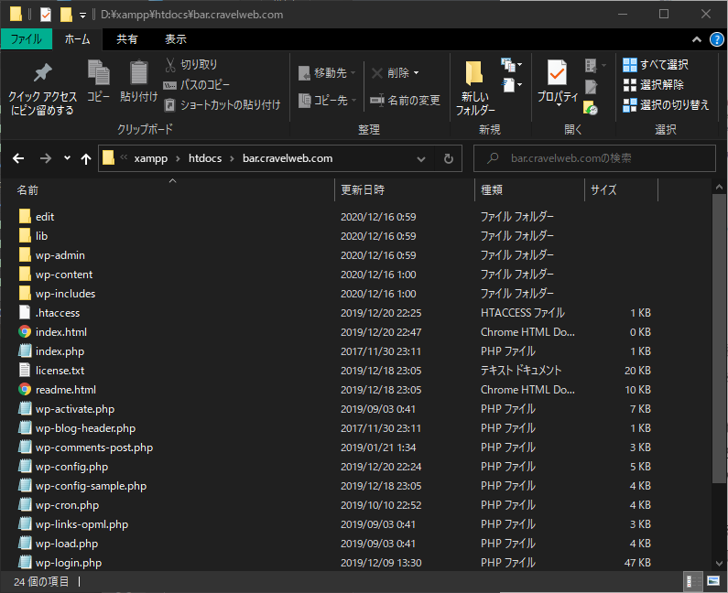Screen dimensions: 728x593
Task: Collapse the ribbon with chevron
Action: 697,39
